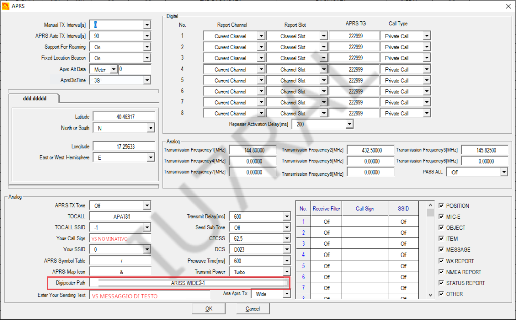The image size is (516, 320).
Task: Click Transmission Frequency6 input field
Action: [485, 161]
